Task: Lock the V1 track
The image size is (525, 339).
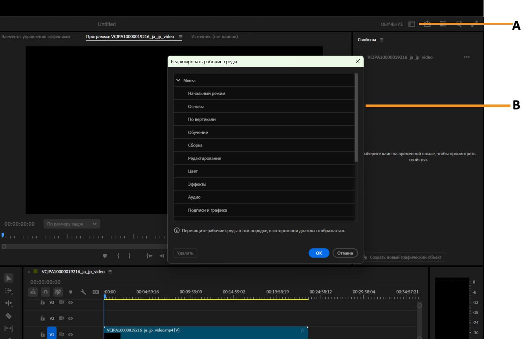Action: [43, 334]
